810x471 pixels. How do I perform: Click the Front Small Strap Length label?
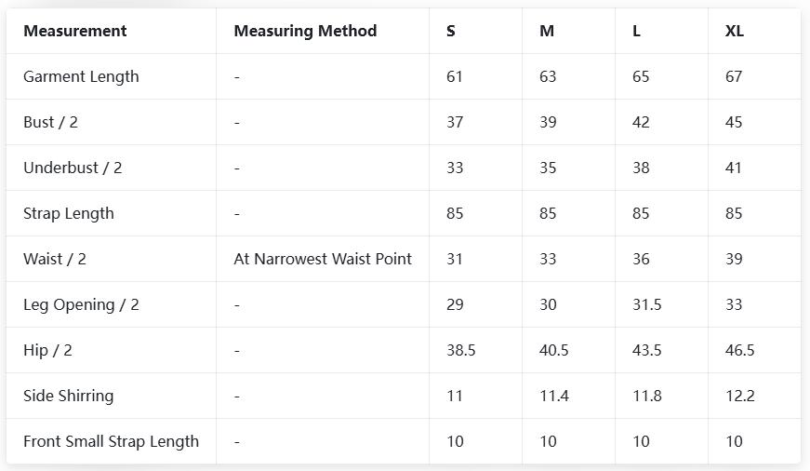tap(111, 441)
